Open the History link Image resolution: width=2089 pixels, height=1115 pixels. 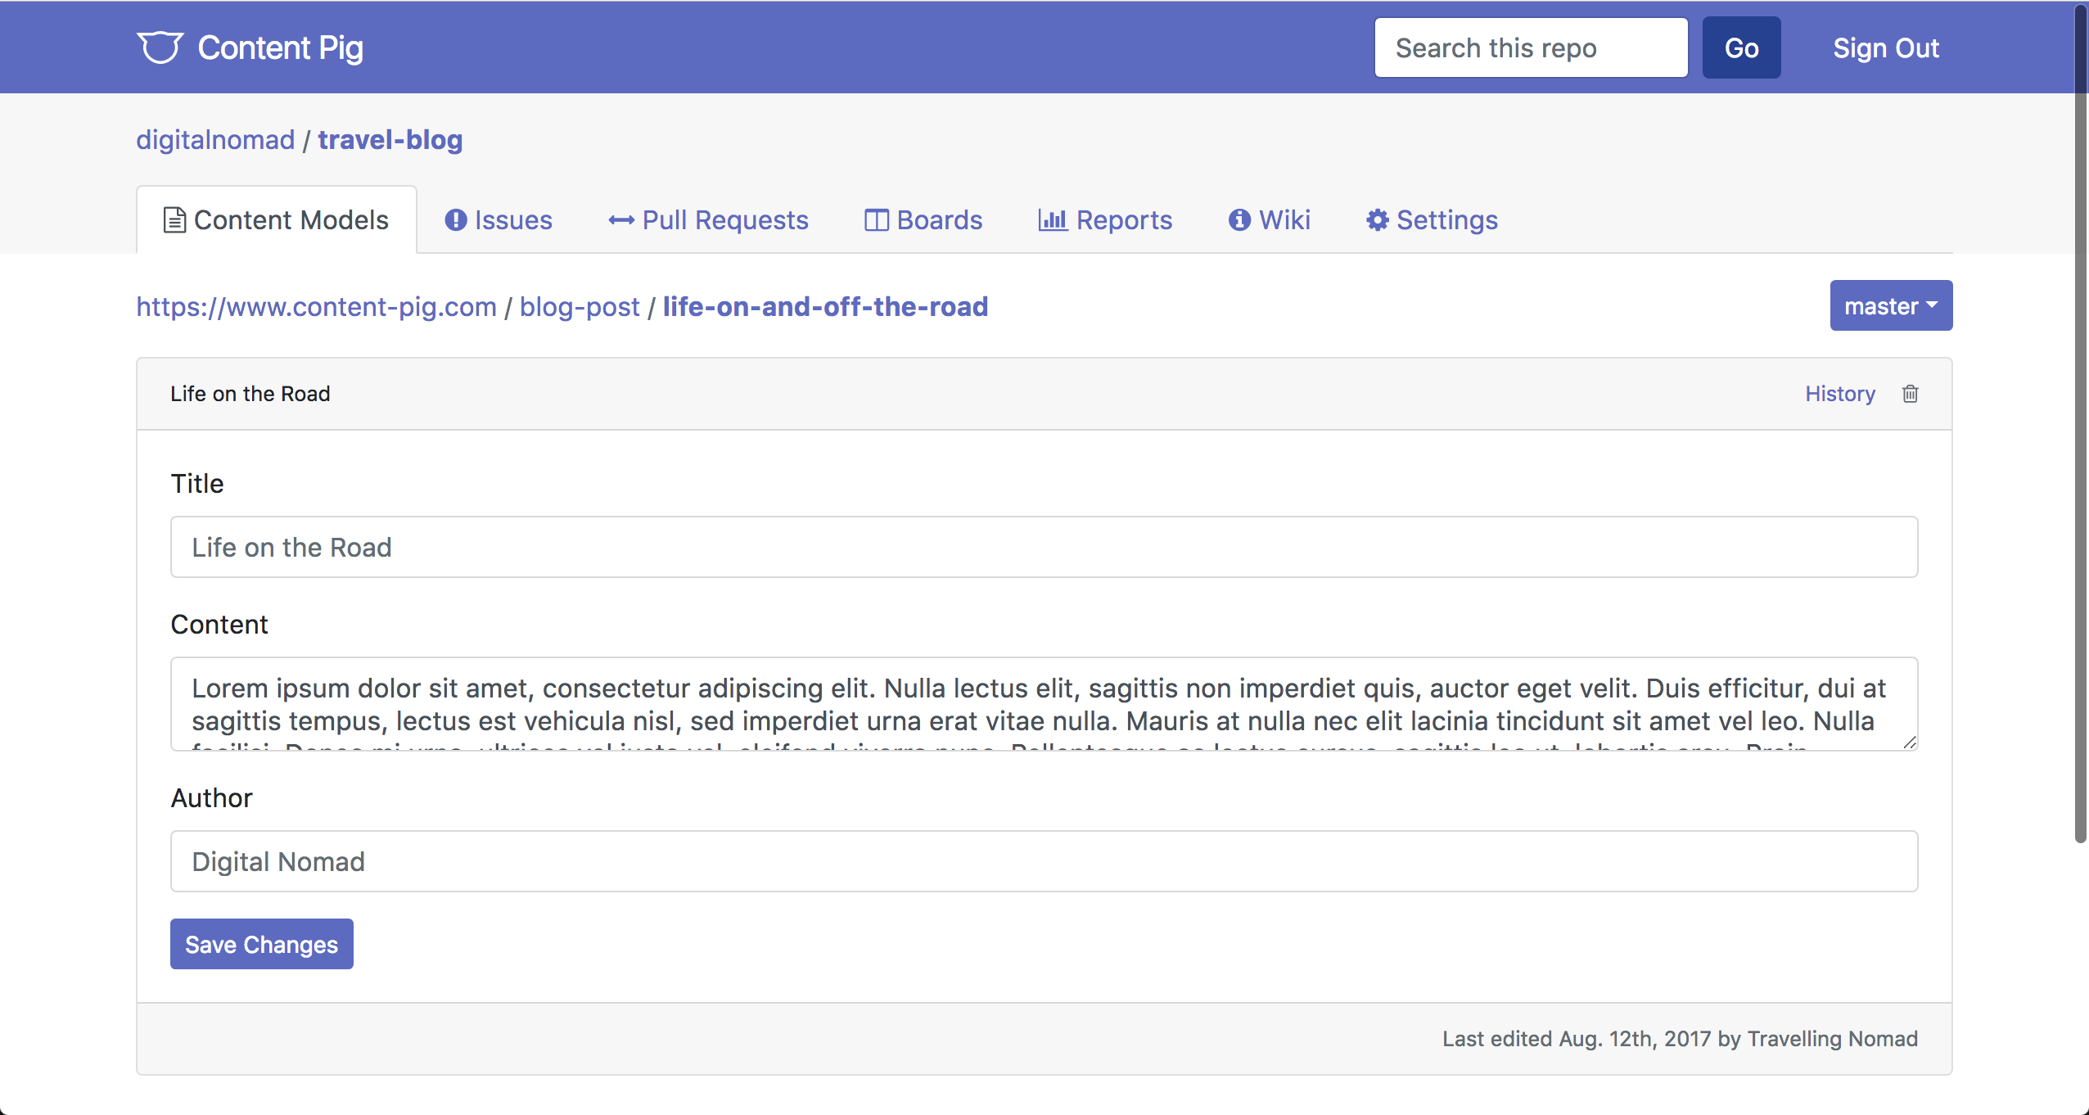[1839, 394]
